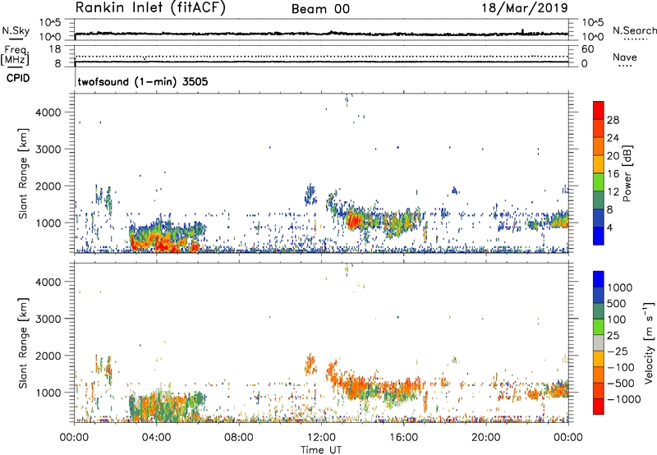Screen dimensions: 657x455
Task: Select the 'Freq. [MHz]' axis label
Action: coord(15,55)
